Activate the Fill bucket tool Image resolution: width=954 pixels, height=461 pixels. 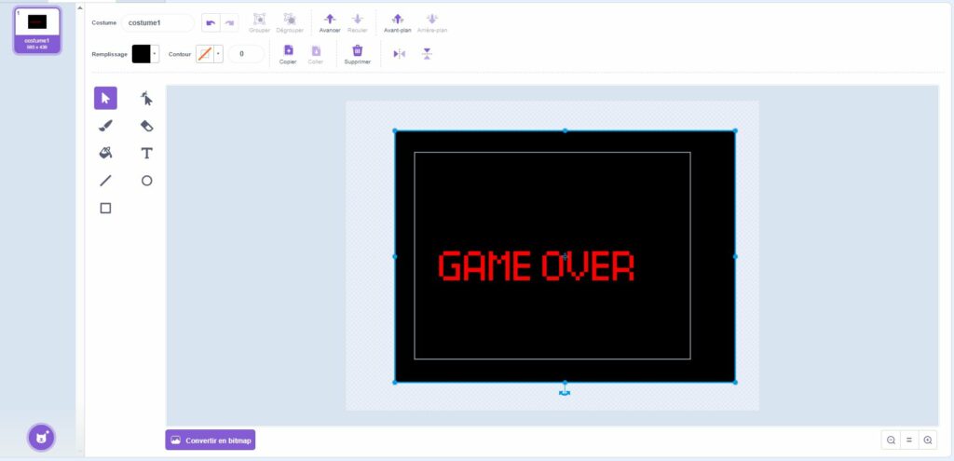coord(105,153)
